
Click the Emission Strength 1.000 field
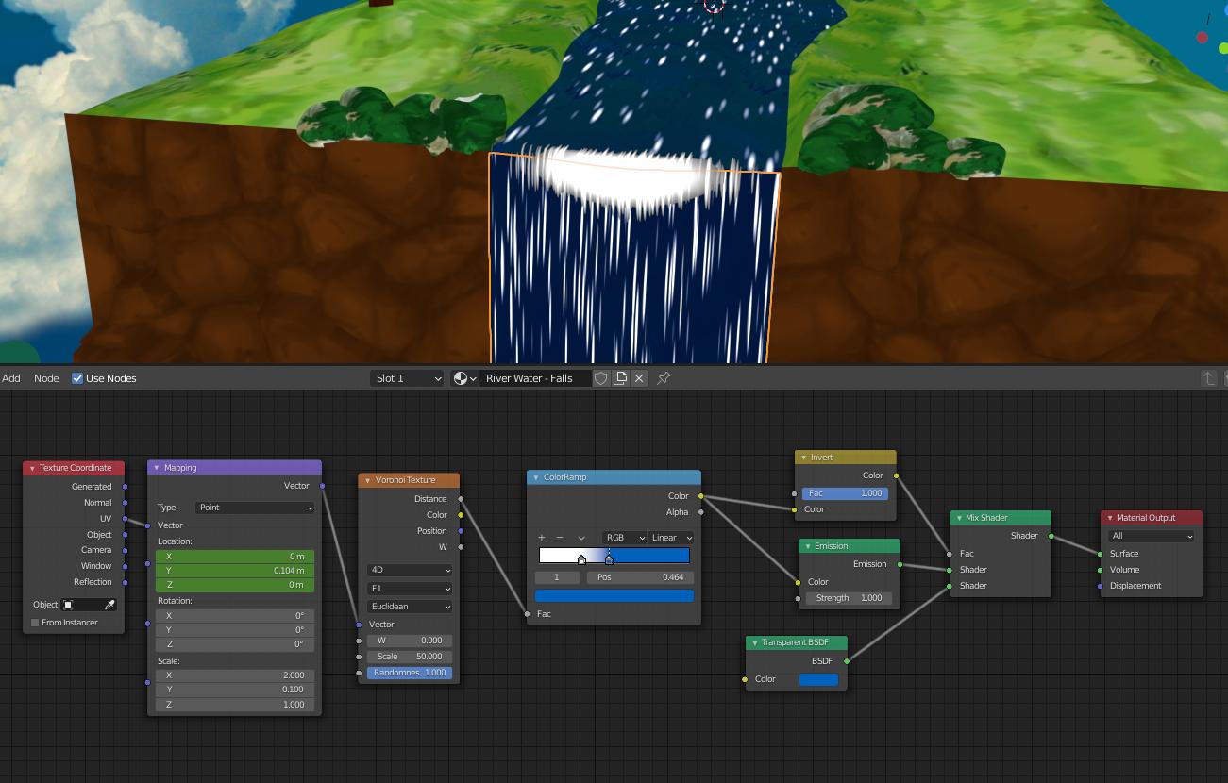click(x=848, y=598)
